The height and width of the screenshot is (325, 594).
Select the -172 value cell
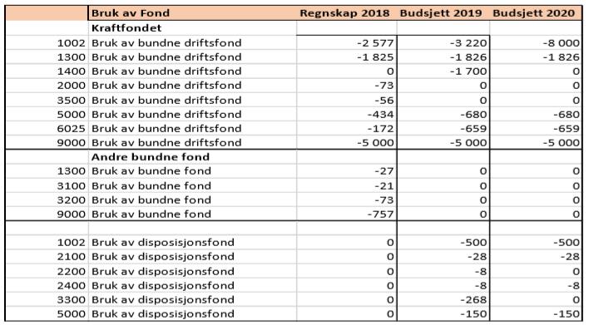(347, 129)
